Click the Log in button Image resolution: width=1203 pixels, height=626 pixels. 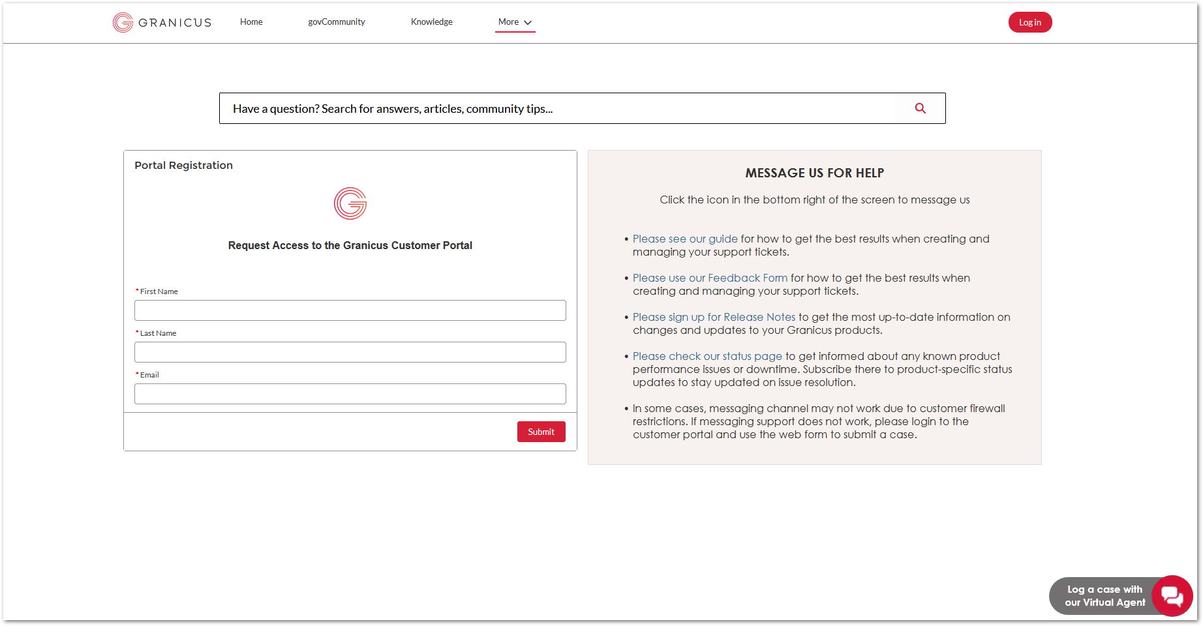[x=1029, y=22]
